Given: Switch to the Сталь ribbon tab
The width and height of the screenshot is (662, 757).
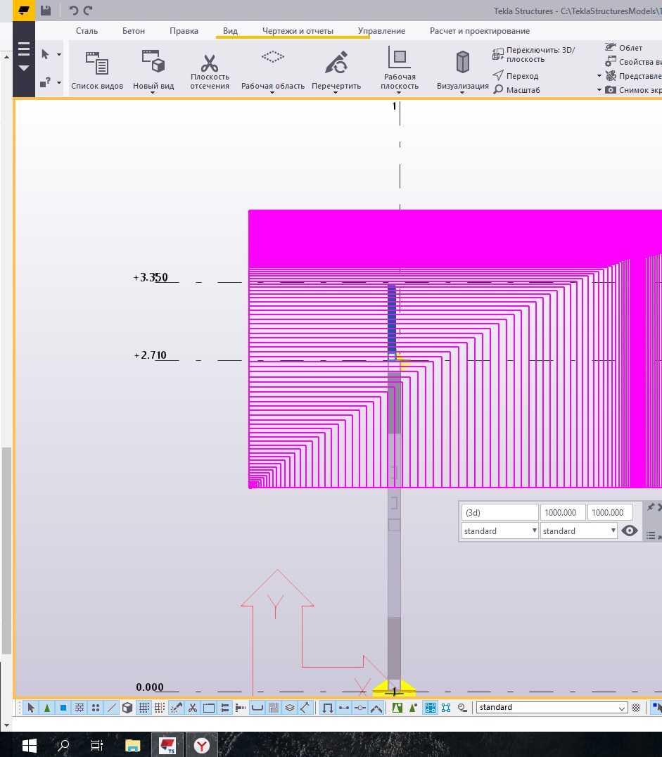Looking at the screenshot, I should point(87,31).
